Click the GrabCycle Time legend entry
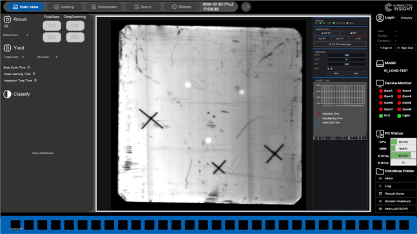The height and width of the screenshot is (234, 417). coord(329,123)
